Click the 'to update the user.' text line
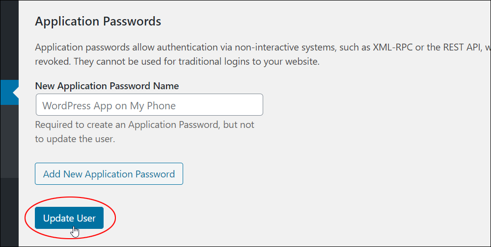Viewport: 491px width, 247px height. tap(75, 139)
